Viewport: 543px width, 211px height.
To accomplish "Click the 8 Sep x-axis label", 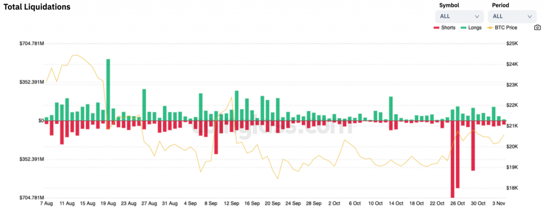I will (x=211, y=204).
